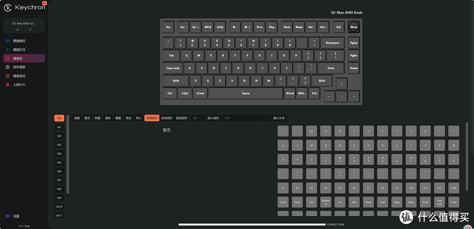Screen dimensions: 474x229
Task: Click the macro memory usage progress bar
Action: (252, 225)
